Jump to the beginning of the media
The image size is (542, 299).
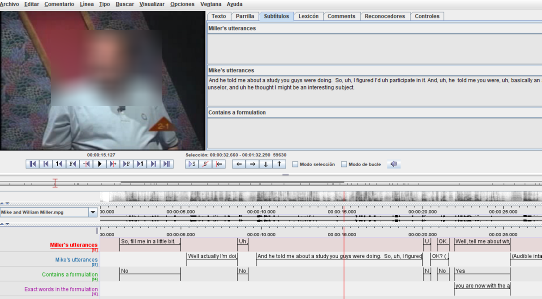click(x=32, y=164)
